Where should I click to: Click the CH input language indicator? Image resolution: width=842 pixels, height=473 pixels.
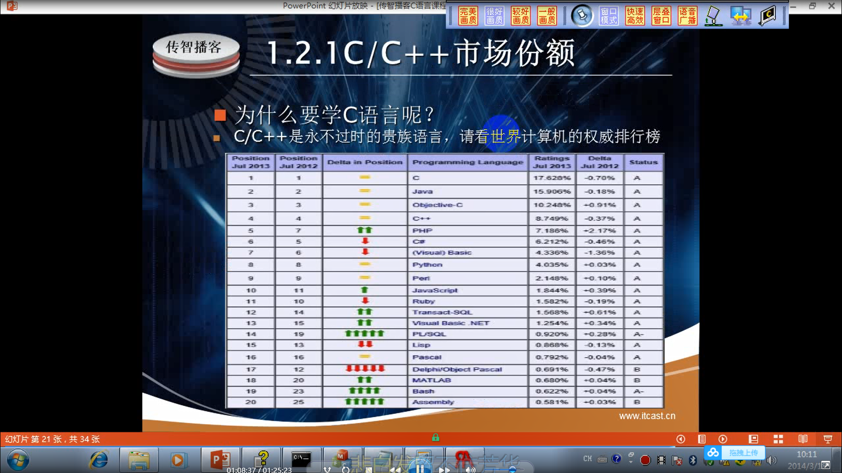click(x=587, y=459)
